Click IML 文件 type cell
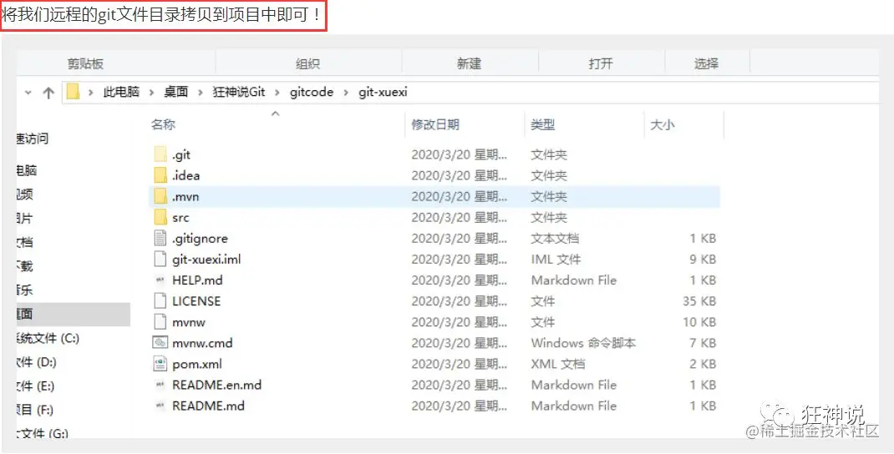This screenshot has width=894, height=454. click(x=556, y=260)
